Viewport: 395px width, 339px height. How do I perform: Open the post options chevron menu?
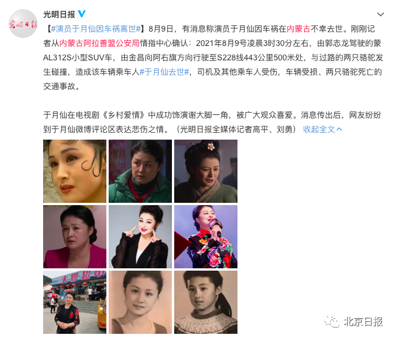(381, 14)
